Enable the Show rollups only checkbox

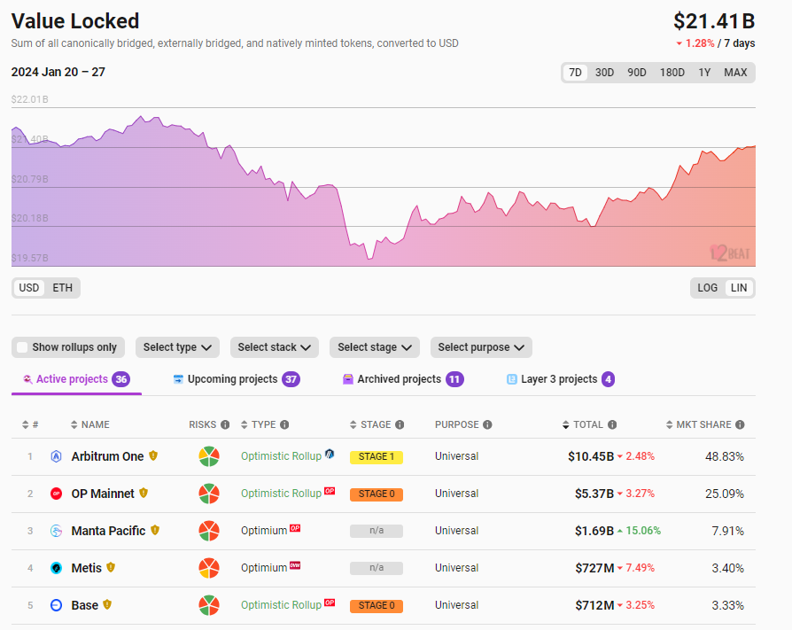tap(23, 347)
